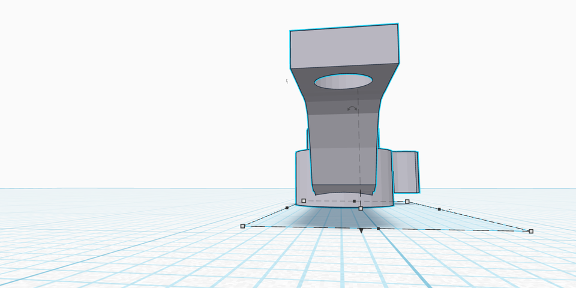Screen dimensions: 576x288
Task: Click the black midpoint handle on back edge
Action: pos(354,202)
